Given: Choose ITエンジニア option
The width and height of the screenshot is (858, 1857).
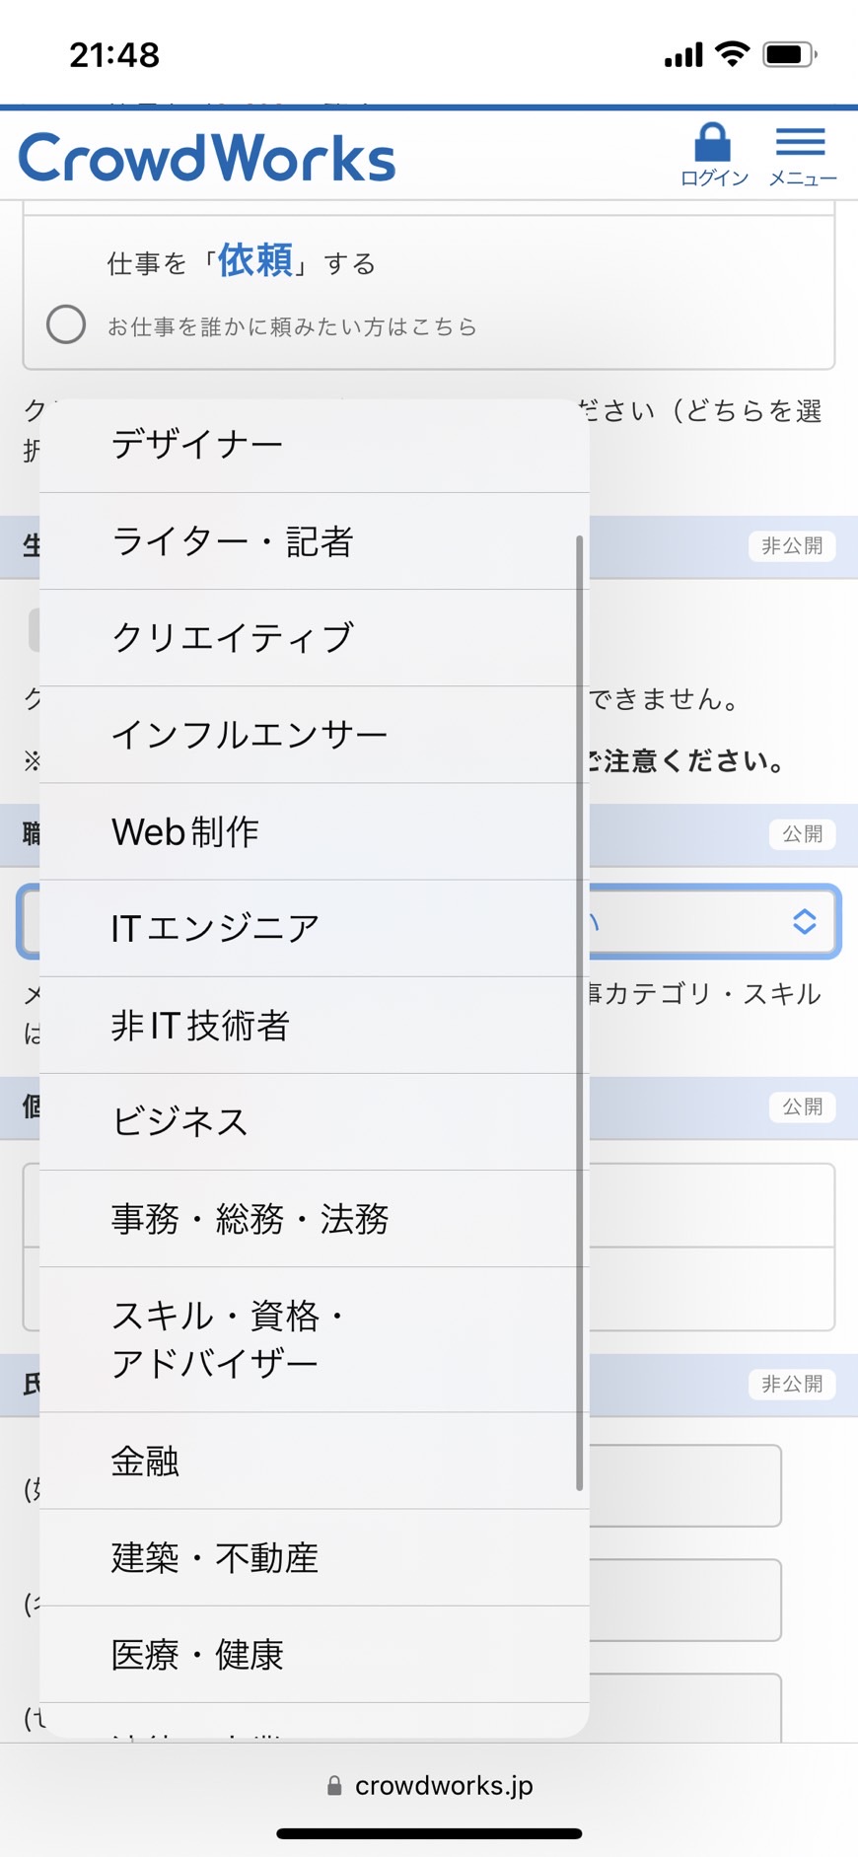Looking at the screenshot, I should (x=315, y=928).
